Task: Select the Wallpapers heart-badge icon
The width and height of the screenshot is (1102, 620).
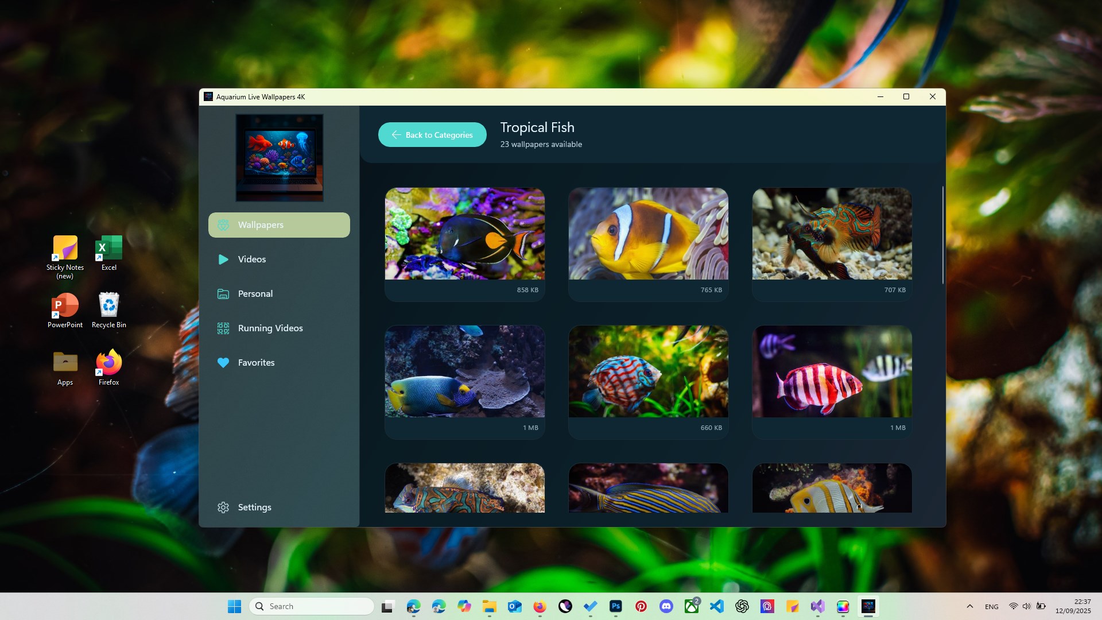Action: (223, 225)
